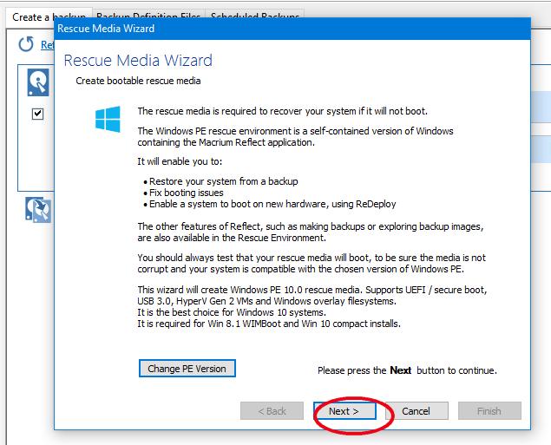Toggle the disk checkbox in the main window
Screen dimensions: 551x445
(x=37, y=114)
